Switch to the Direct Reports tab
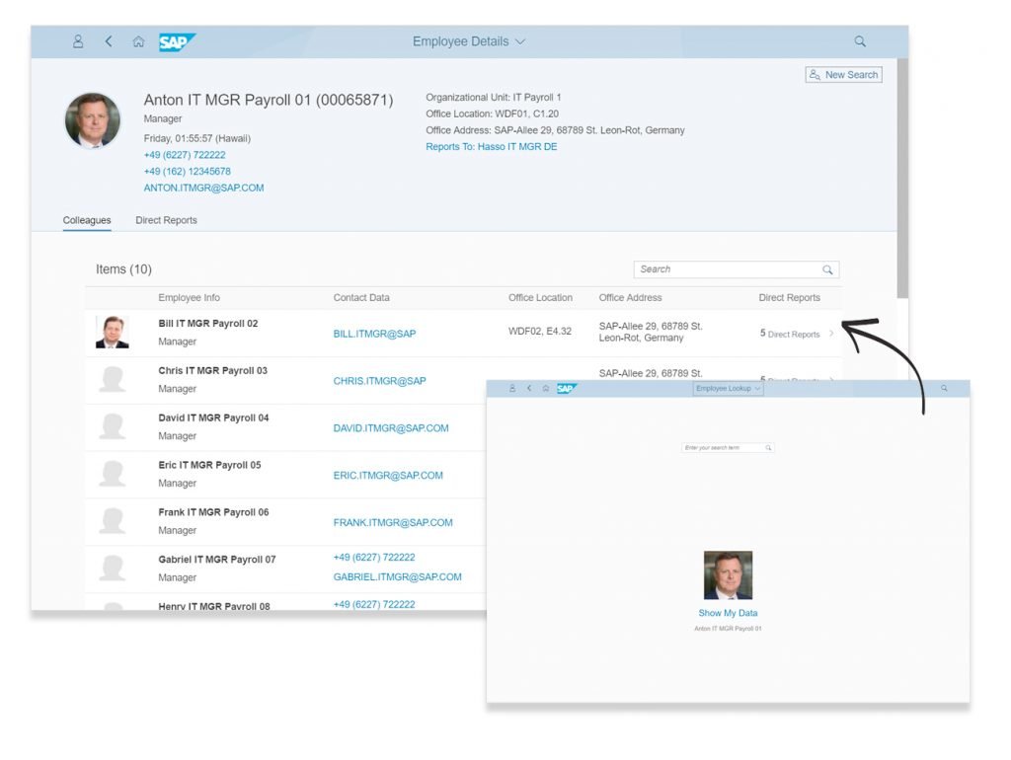The width and height of the screenshot is (1011, 760). click(x=166, y=220)
